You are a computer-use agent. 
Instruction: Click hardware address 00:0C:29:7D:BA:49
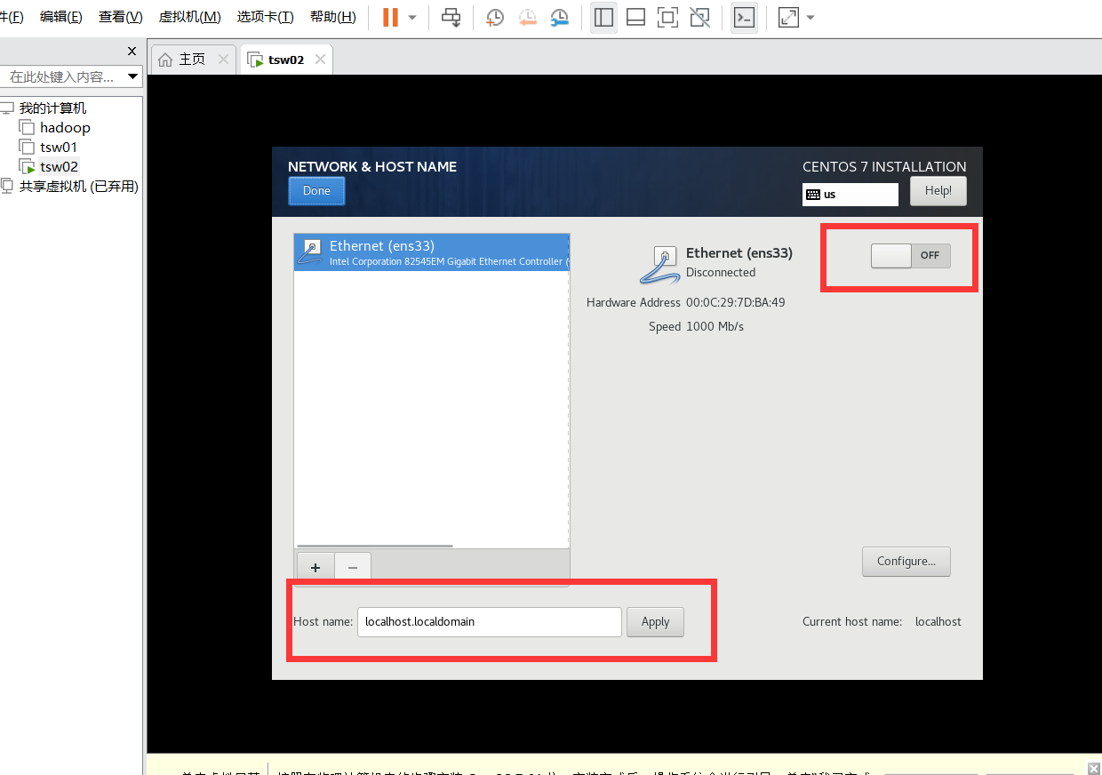click(736, 302)
